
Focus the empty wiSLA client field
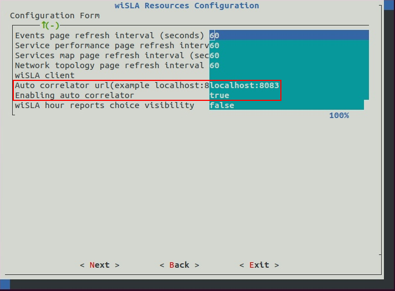(289, 75)
